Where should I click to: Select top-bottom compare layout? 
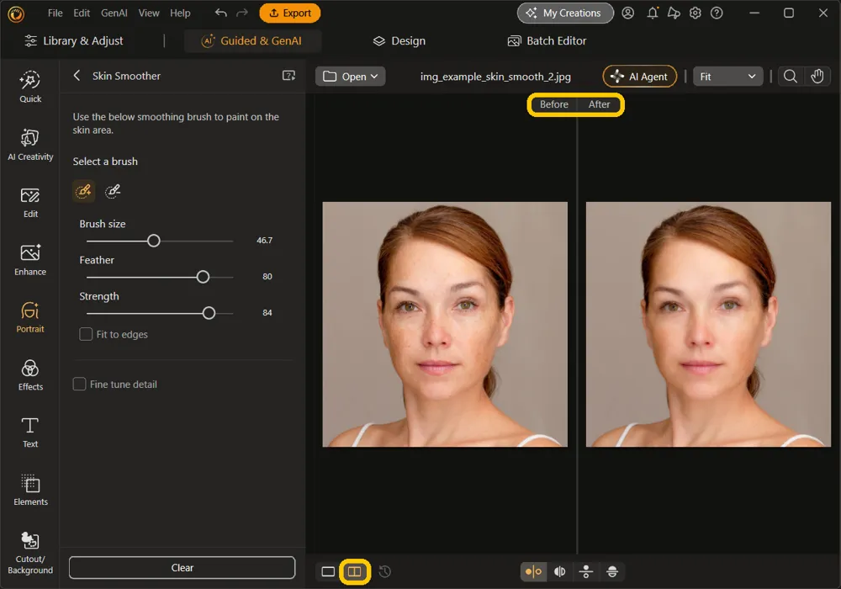(x=585, y=572)
